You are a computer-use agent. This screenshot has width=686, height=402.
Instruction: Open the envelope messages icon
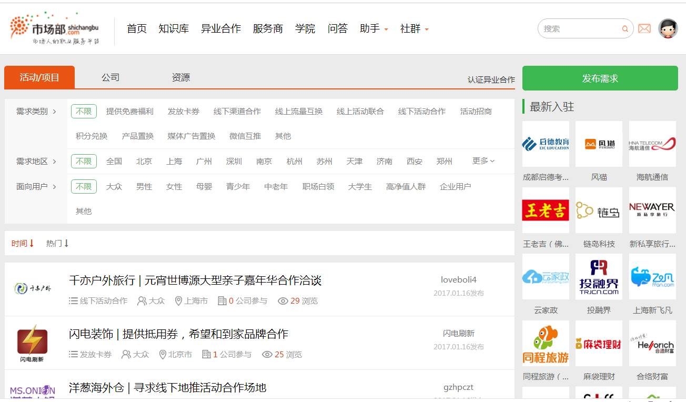[644, 28]
